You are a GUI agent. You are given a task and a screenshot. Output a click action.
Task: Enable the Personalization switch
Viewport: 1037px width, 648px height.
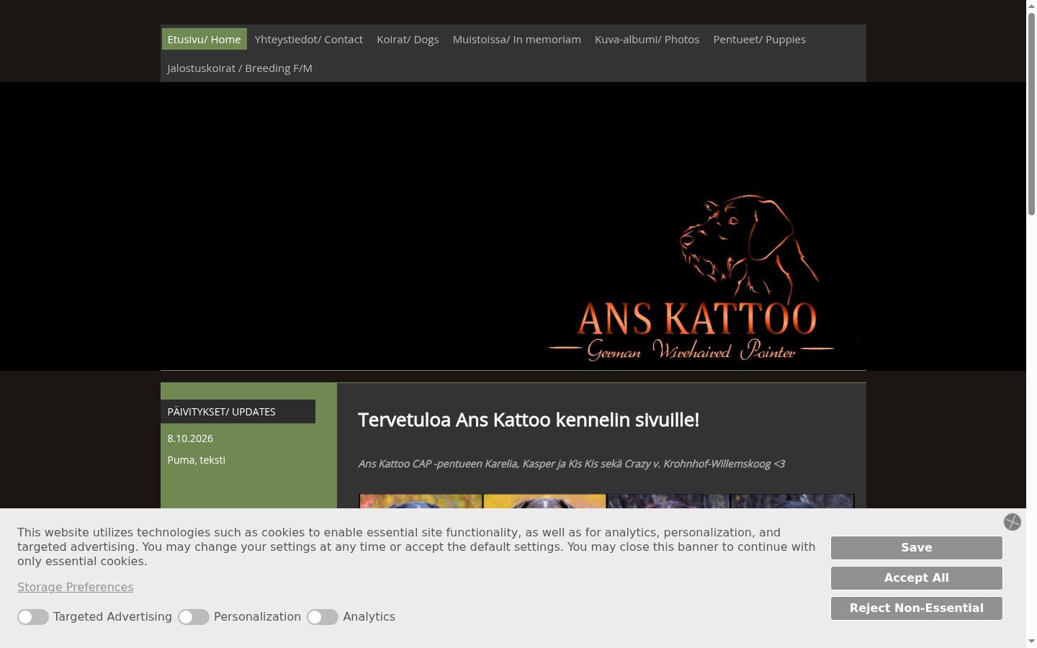tap(194, 617)
